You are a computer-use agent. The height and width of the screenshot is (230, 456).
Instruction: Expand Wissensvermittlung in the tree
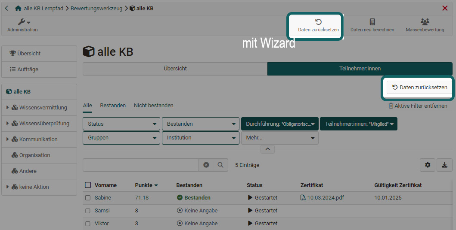(x=8, y=108)
